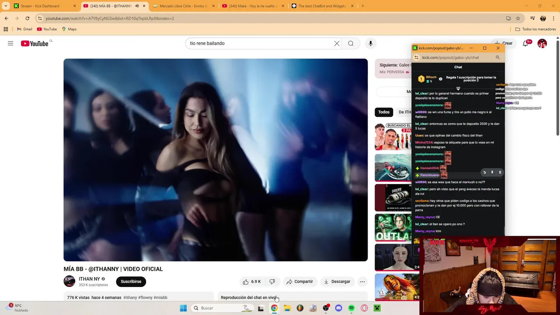Image resolution: width=560 pixels, height=315 pixels.
Task: Like the video with thumbs up 6.9 K
Action: tap(252, 282)
